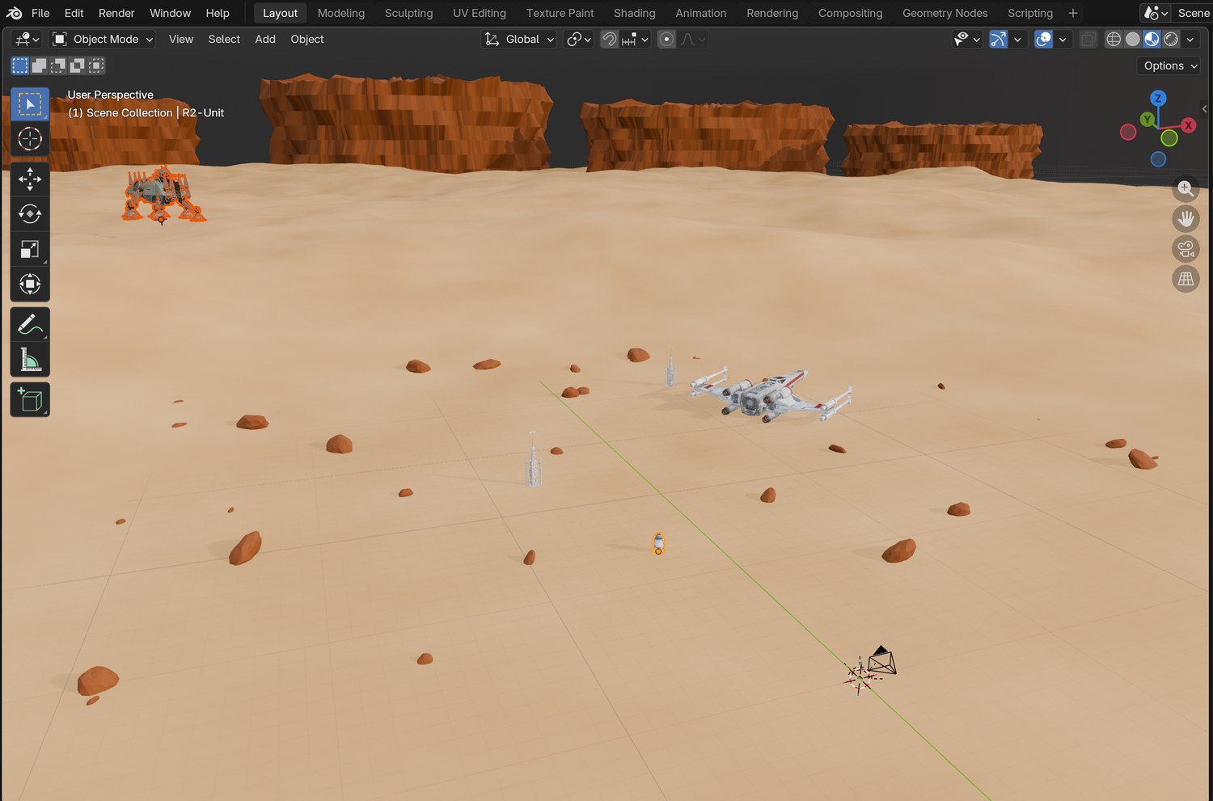
Task: Switch to rendered viewport shading
Action: [1171, 39]
